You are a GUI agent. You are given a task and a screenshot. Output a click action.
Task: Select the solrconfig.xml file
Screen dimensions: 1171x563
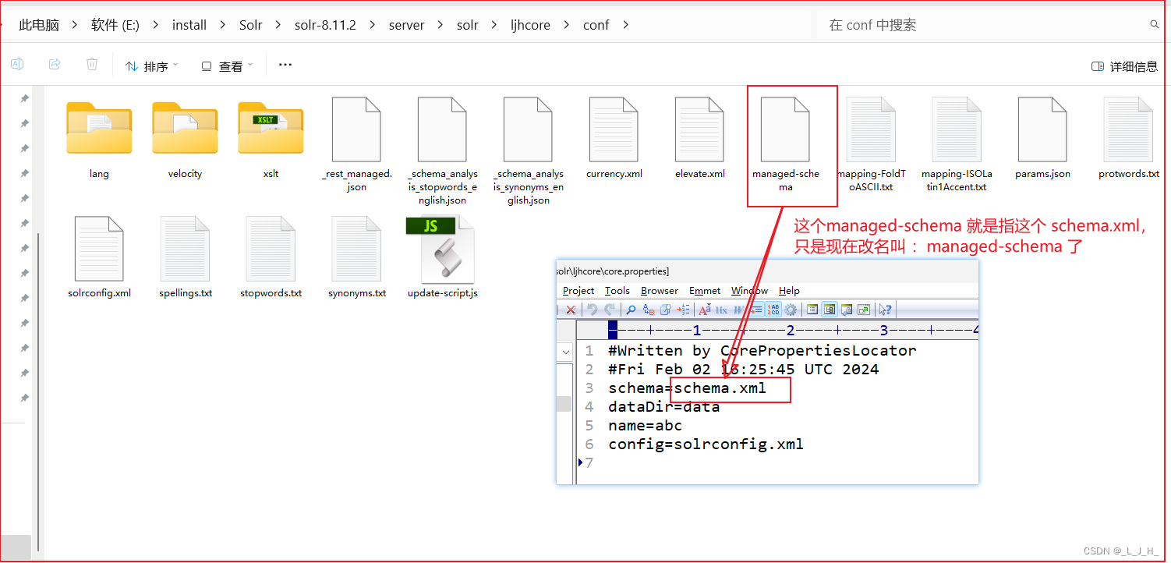[x=99, y=257]
